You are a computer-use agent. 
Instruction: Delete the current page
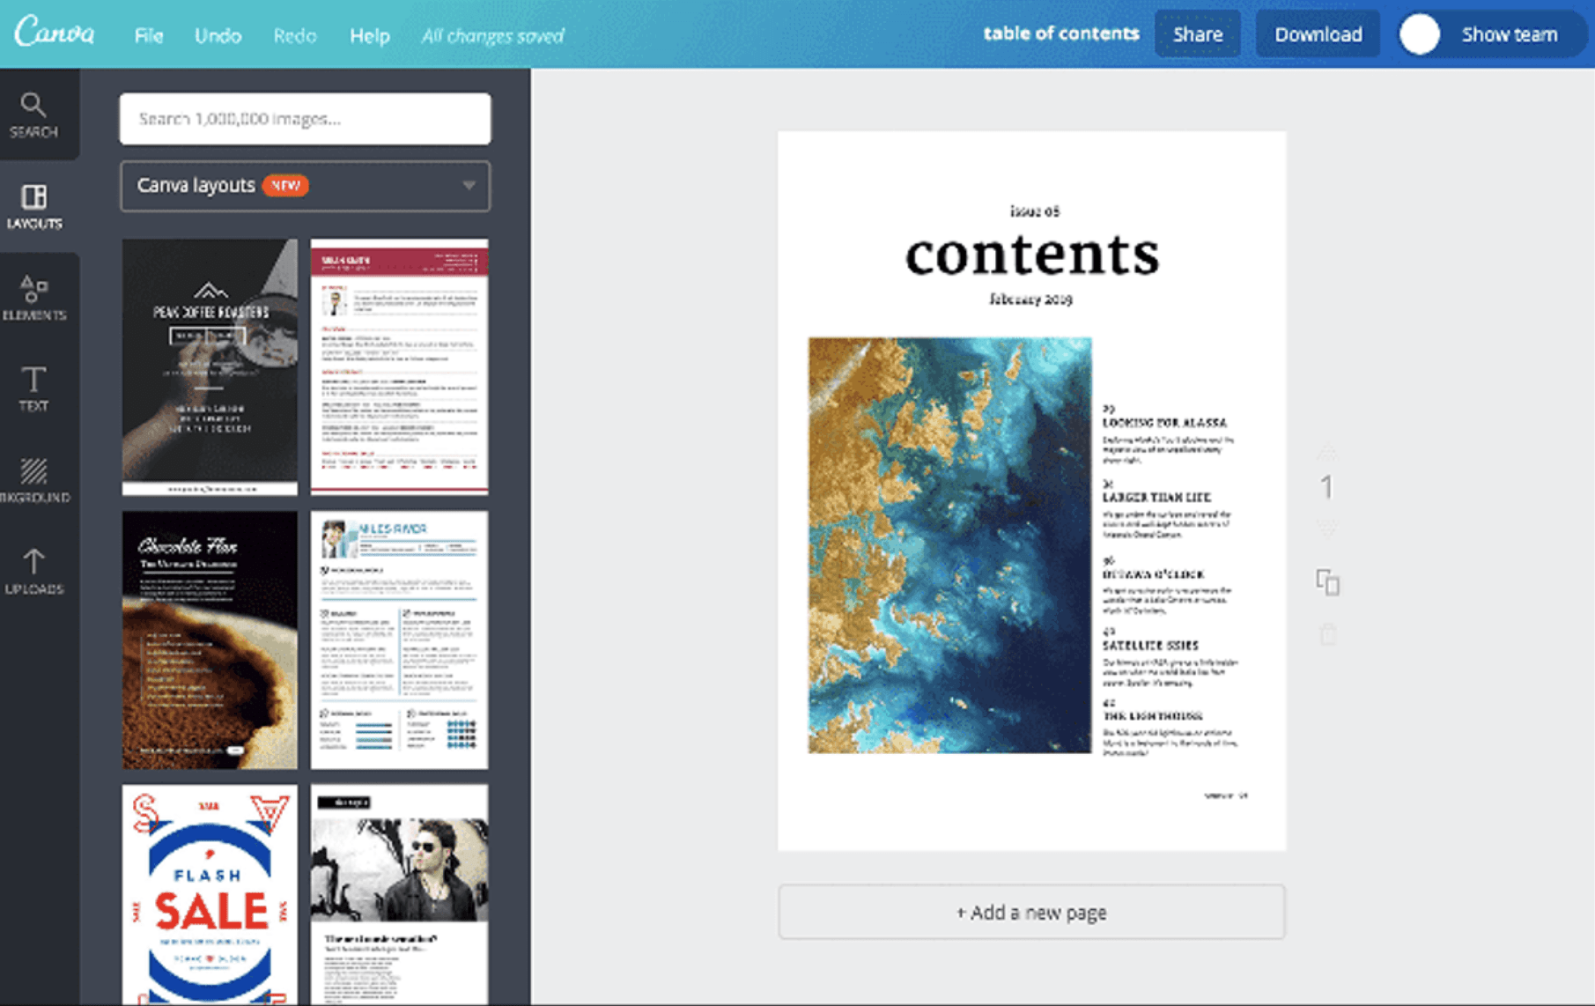1326,632
